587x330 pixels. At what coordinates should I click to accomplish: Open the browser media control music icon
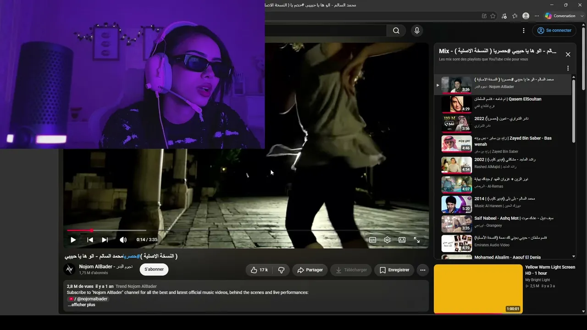tap(504, 16)
